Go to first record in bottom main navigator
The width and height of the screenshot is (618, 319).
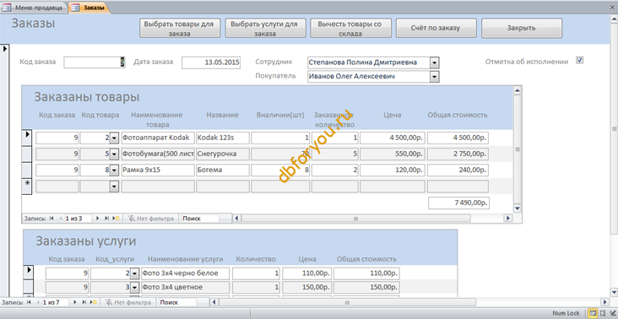[x=29, y=302]
